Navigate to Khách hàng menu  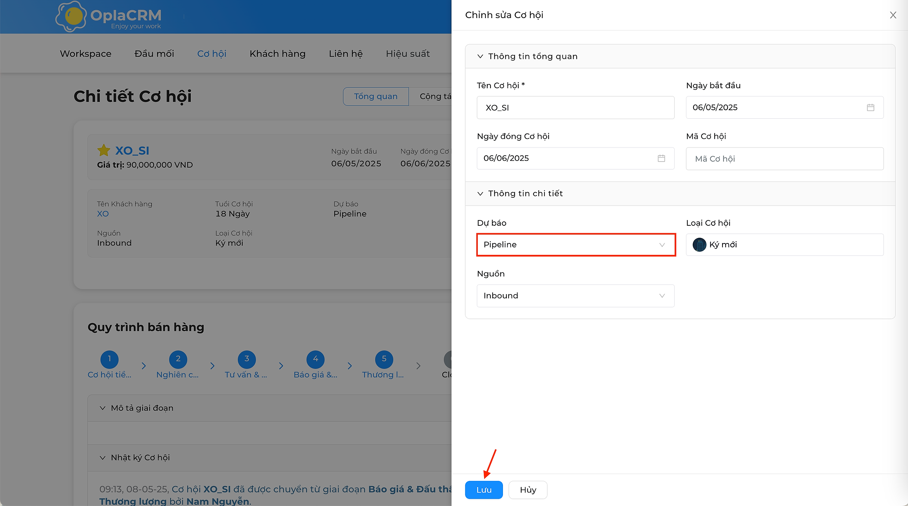pos(277,54)
